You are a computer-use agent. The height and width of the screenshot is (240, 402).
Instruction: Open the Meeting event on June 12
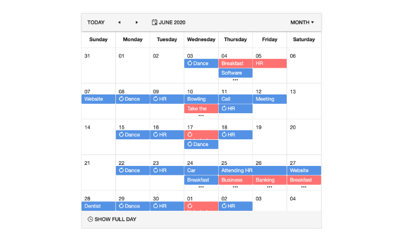click(270, 99)
